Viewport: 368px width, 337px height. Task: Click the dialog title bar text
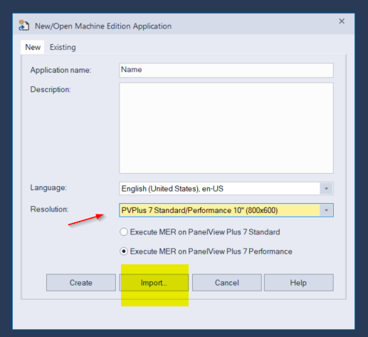tap(103, 26)
